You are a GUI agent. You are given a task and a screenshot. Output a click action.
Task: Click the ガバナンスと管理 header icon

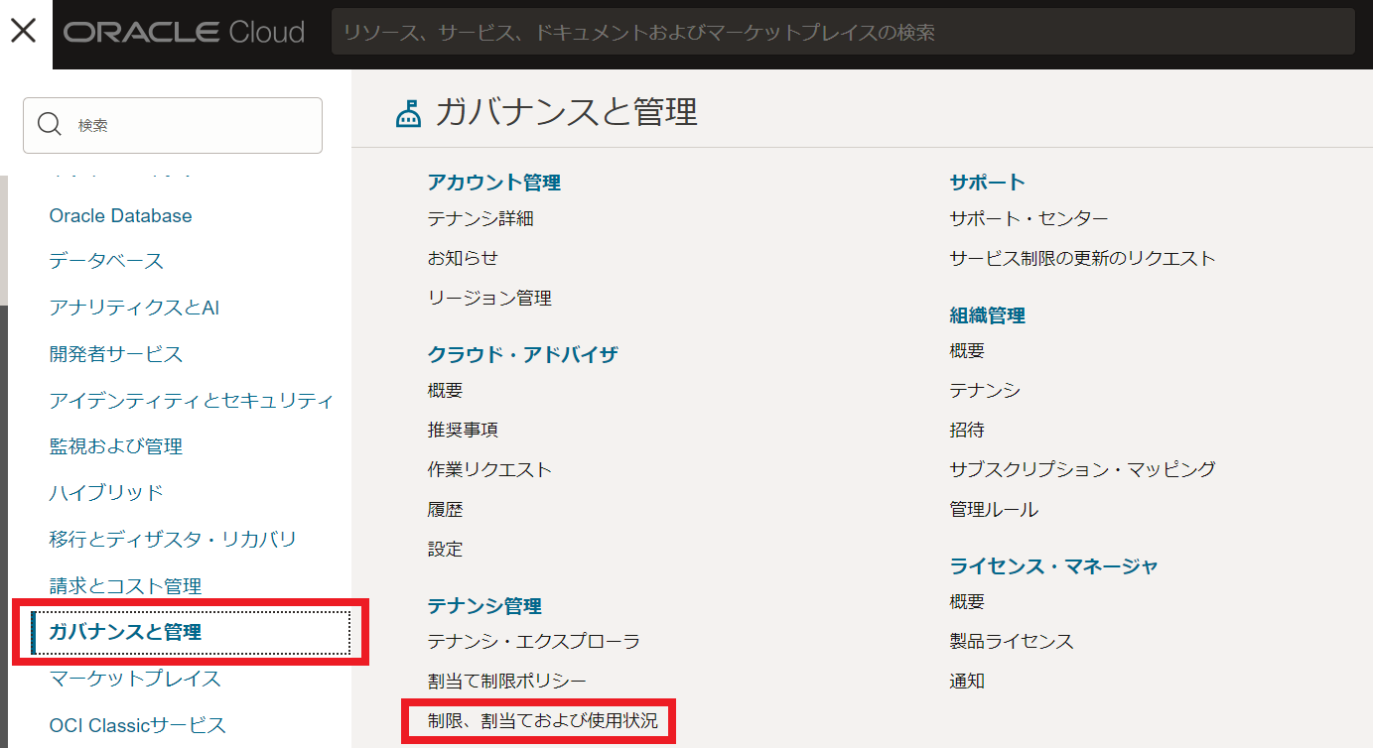click(408, 113)
